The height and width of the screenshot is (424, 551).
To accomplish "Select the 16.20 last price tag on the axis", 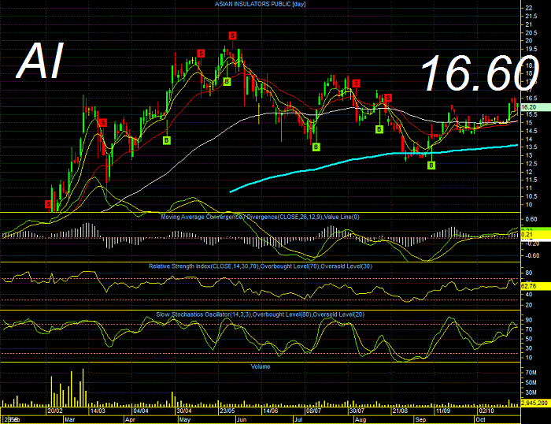I will coord(535,107).
